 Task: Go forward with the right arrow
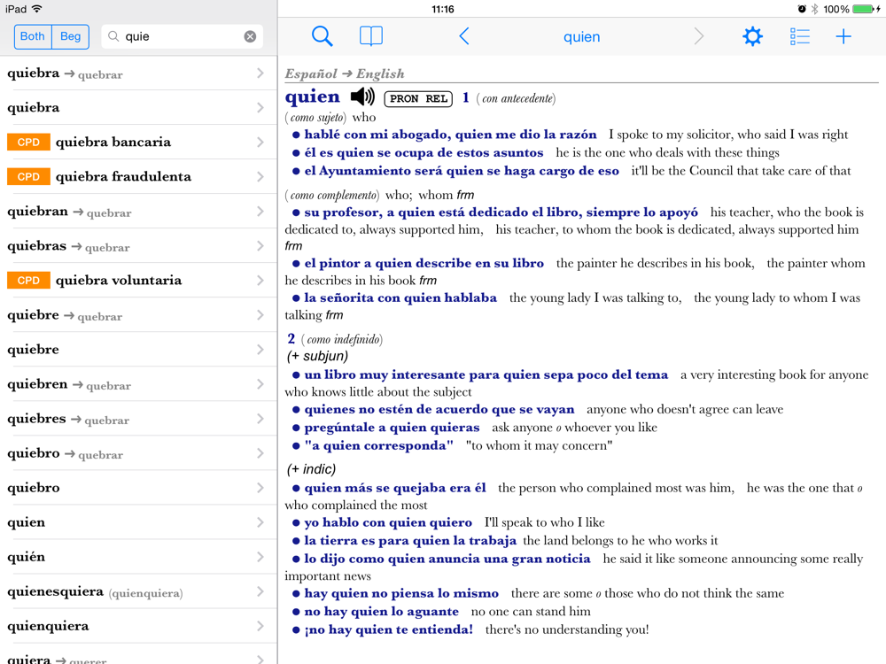pyautogui.click(x=699, y=36)
